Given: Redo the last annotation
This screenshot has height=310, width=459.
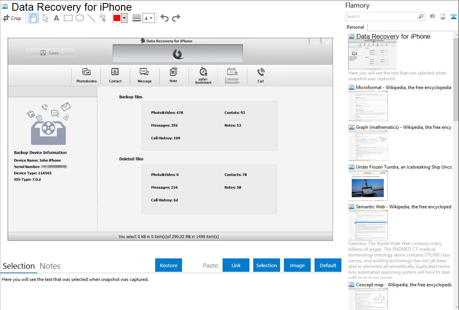Looking at the screenshot, I should pyautogui.click(x=176, y=18).
